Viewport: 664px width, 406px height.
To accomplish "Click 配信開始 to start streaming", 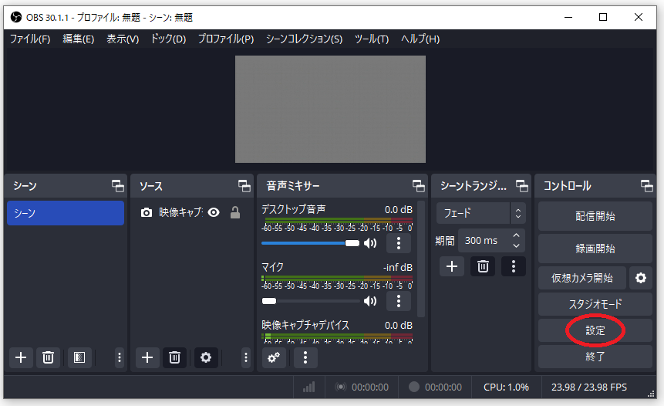I will (x=595, y=216).
